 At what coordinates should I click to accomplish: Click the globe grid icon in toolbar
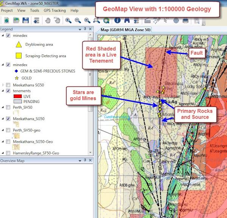pos(176,20)
